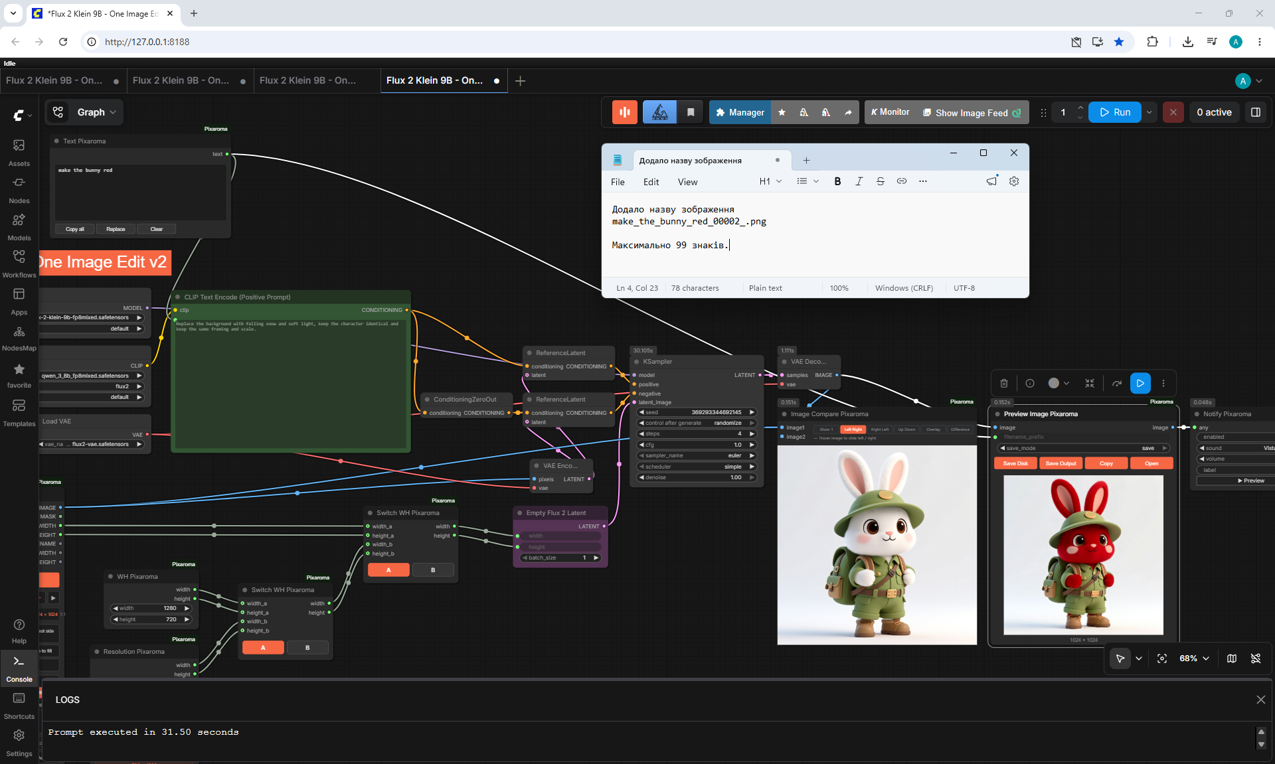This screenshot has width=1275, height=764.
Task: Cancel the current run with red X
Action: coord(1173,112)
